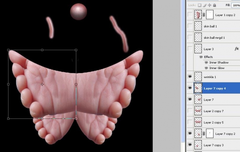Toggle Inner Shadow effect visibility
240x152 pixels.
click(206, 62)
